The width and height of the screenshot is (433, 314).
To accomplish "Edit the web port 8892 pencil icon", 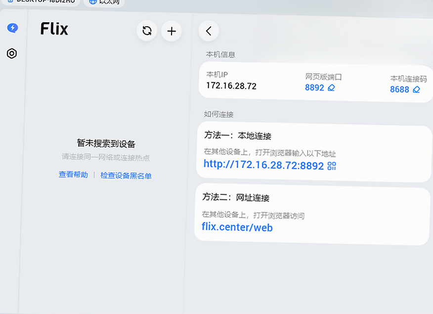I will (331, 88).
